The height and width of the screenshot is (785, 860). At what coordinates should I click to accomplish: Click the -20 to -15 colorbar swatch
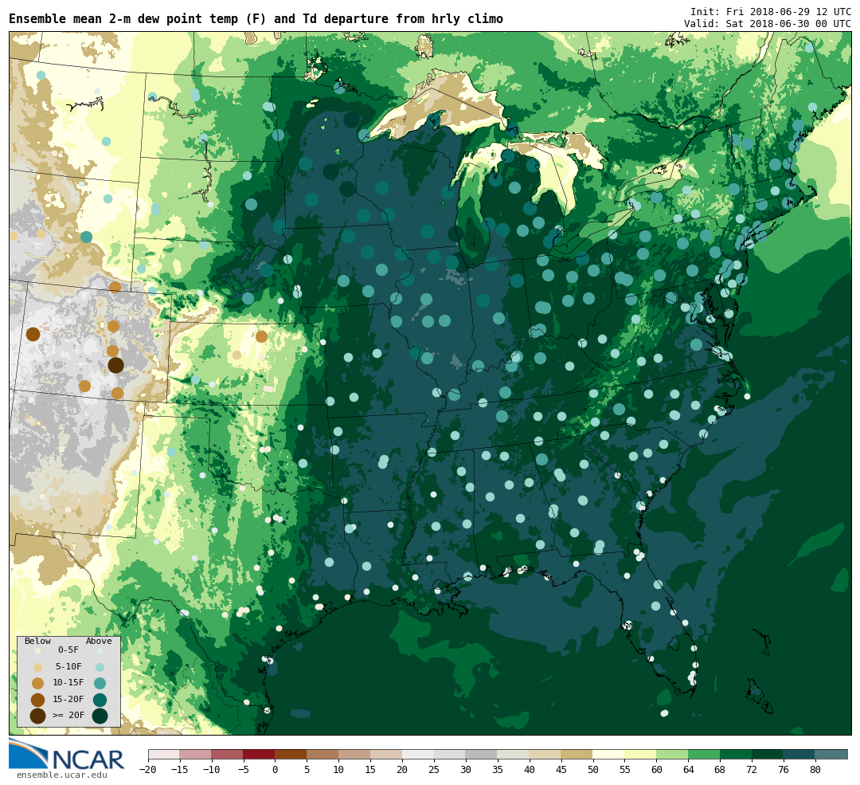[164, 754]
